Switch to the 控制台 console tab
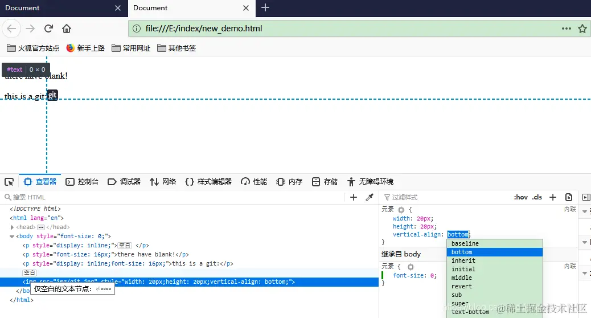Image resolution: width=591 pixels, height=318 pixels. point(82,182)
